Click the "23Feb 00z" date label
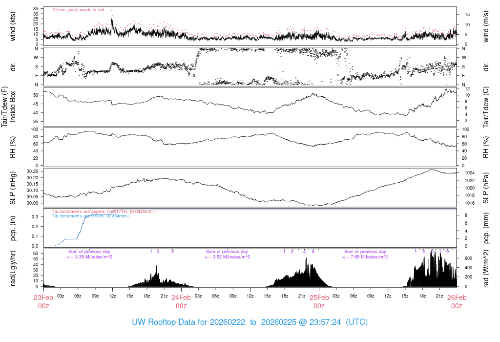500x342 pixels. (43, 302)
